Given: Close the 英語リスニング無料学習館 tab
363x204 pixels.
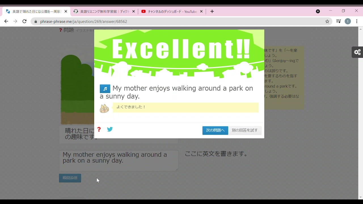Looking at the screenshot, I should [x=134, y=11].
